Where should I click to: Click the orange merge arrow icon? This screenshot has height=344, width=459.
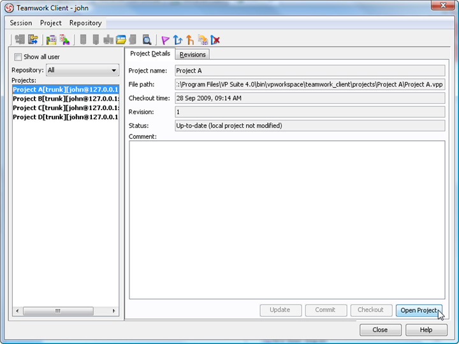pyautogui.click(x=190, y=39)
